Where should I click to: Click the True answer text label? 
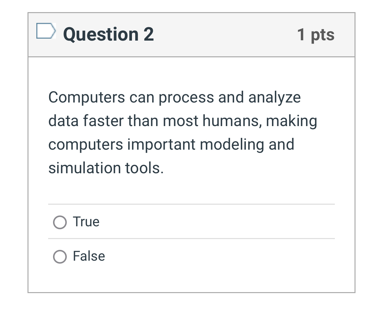(x=86, y=222)
